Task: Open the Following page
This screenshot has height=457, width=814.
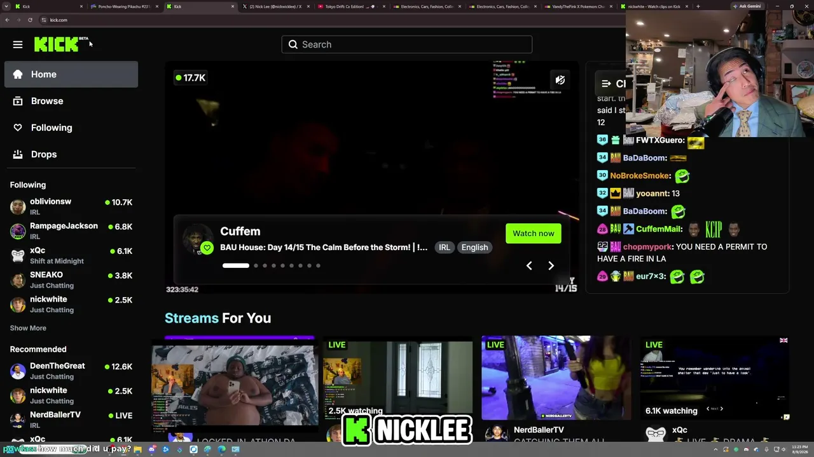Action: coord(71,128)
